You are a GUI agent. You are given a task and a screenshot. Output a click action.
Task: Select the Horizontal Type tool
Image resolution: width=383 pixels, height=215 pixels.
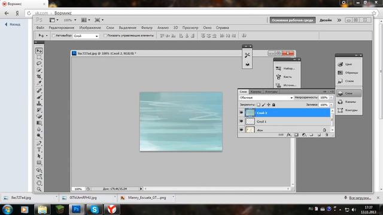point(39,150)
